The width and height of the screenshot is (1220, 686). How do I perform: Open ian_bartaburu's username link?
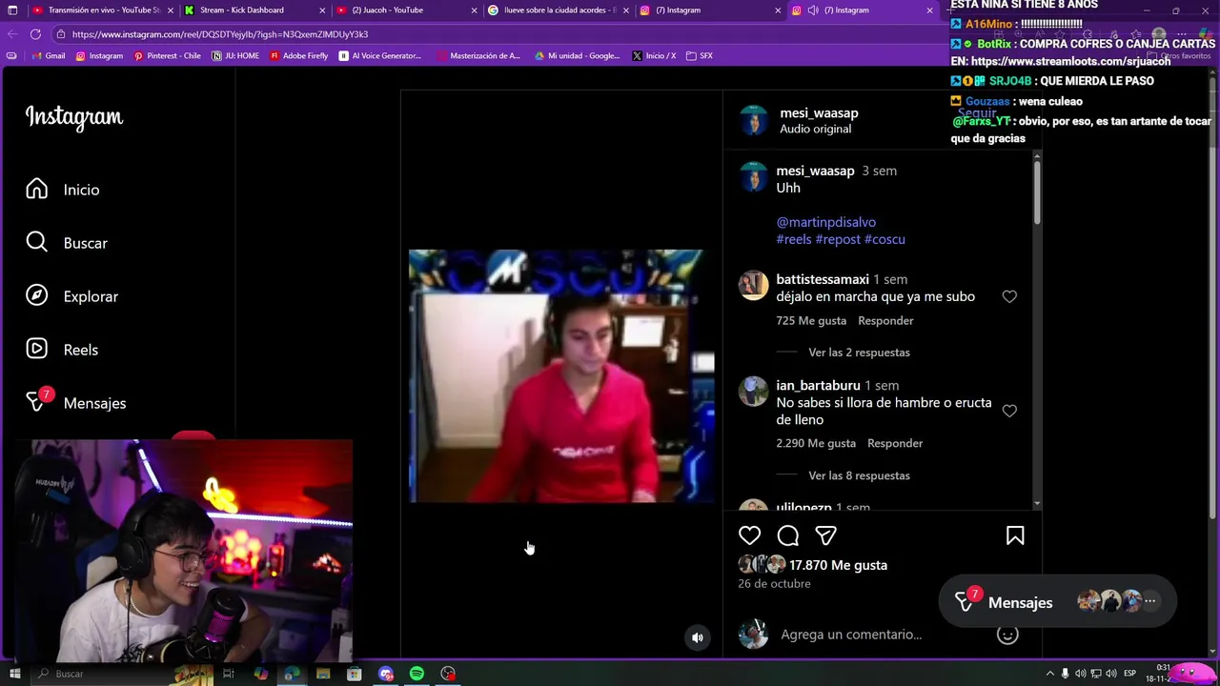pos(818,385)
